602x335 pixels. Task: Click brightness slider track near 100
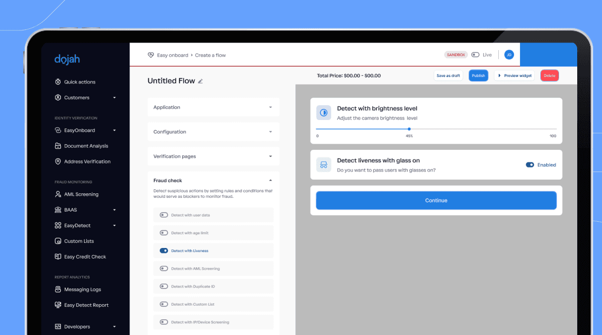coord(552,129)
